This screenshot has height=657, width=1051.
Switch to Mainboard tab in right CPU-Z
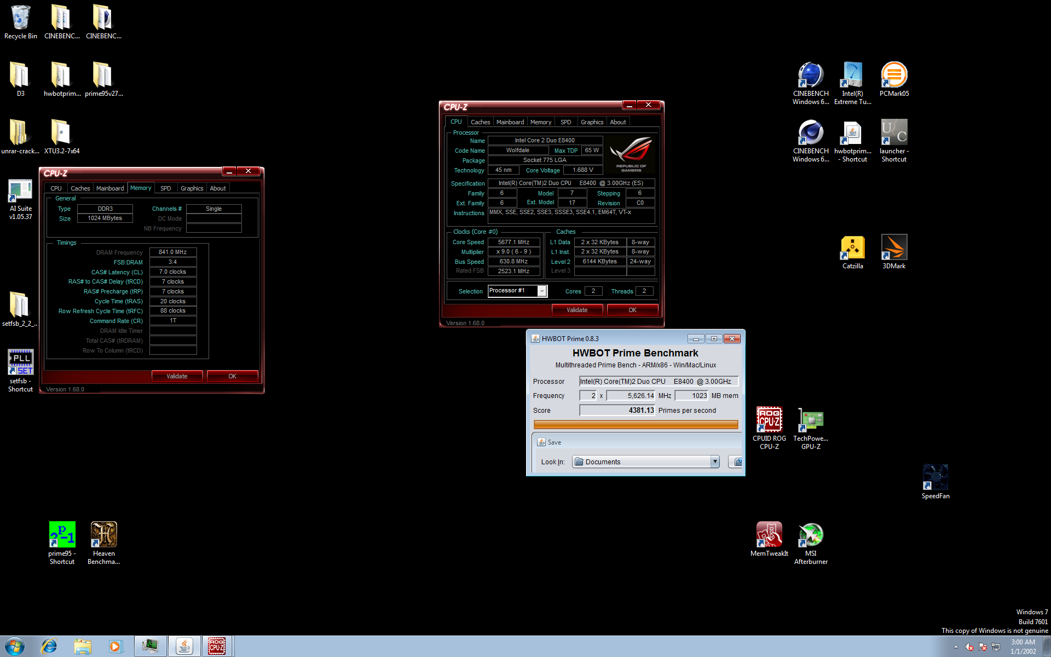point(510,122)
